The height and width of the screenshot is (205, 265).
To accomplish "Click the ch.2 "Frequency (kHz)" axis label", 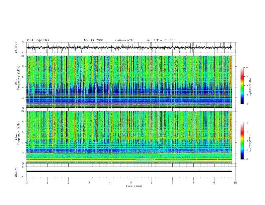I will [x=19, y=133].
